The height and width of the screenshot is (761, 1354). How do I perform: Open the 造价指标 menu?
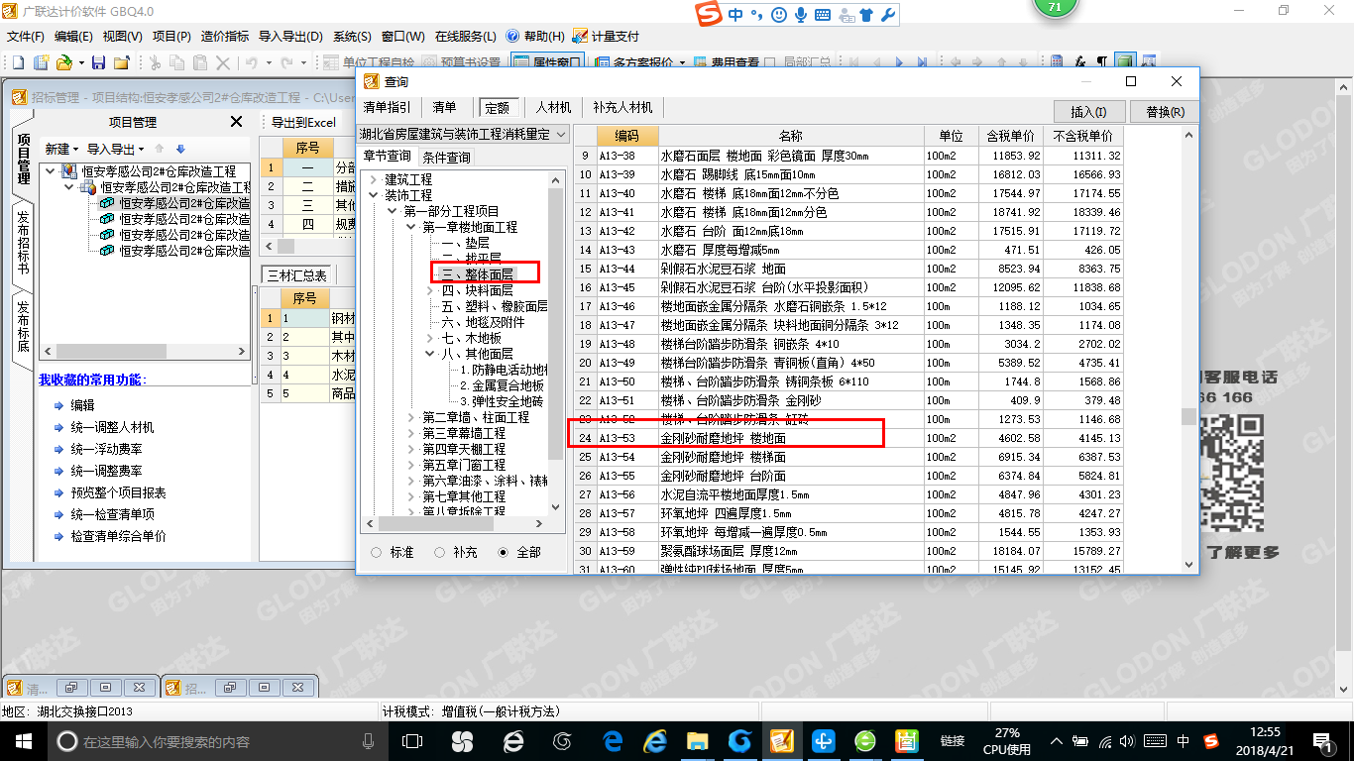point(225,37)
